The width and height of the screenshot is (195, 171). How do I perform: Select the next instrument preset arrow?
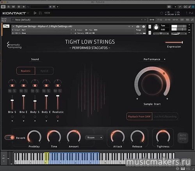pyautogui.click(x=133, y=27)
